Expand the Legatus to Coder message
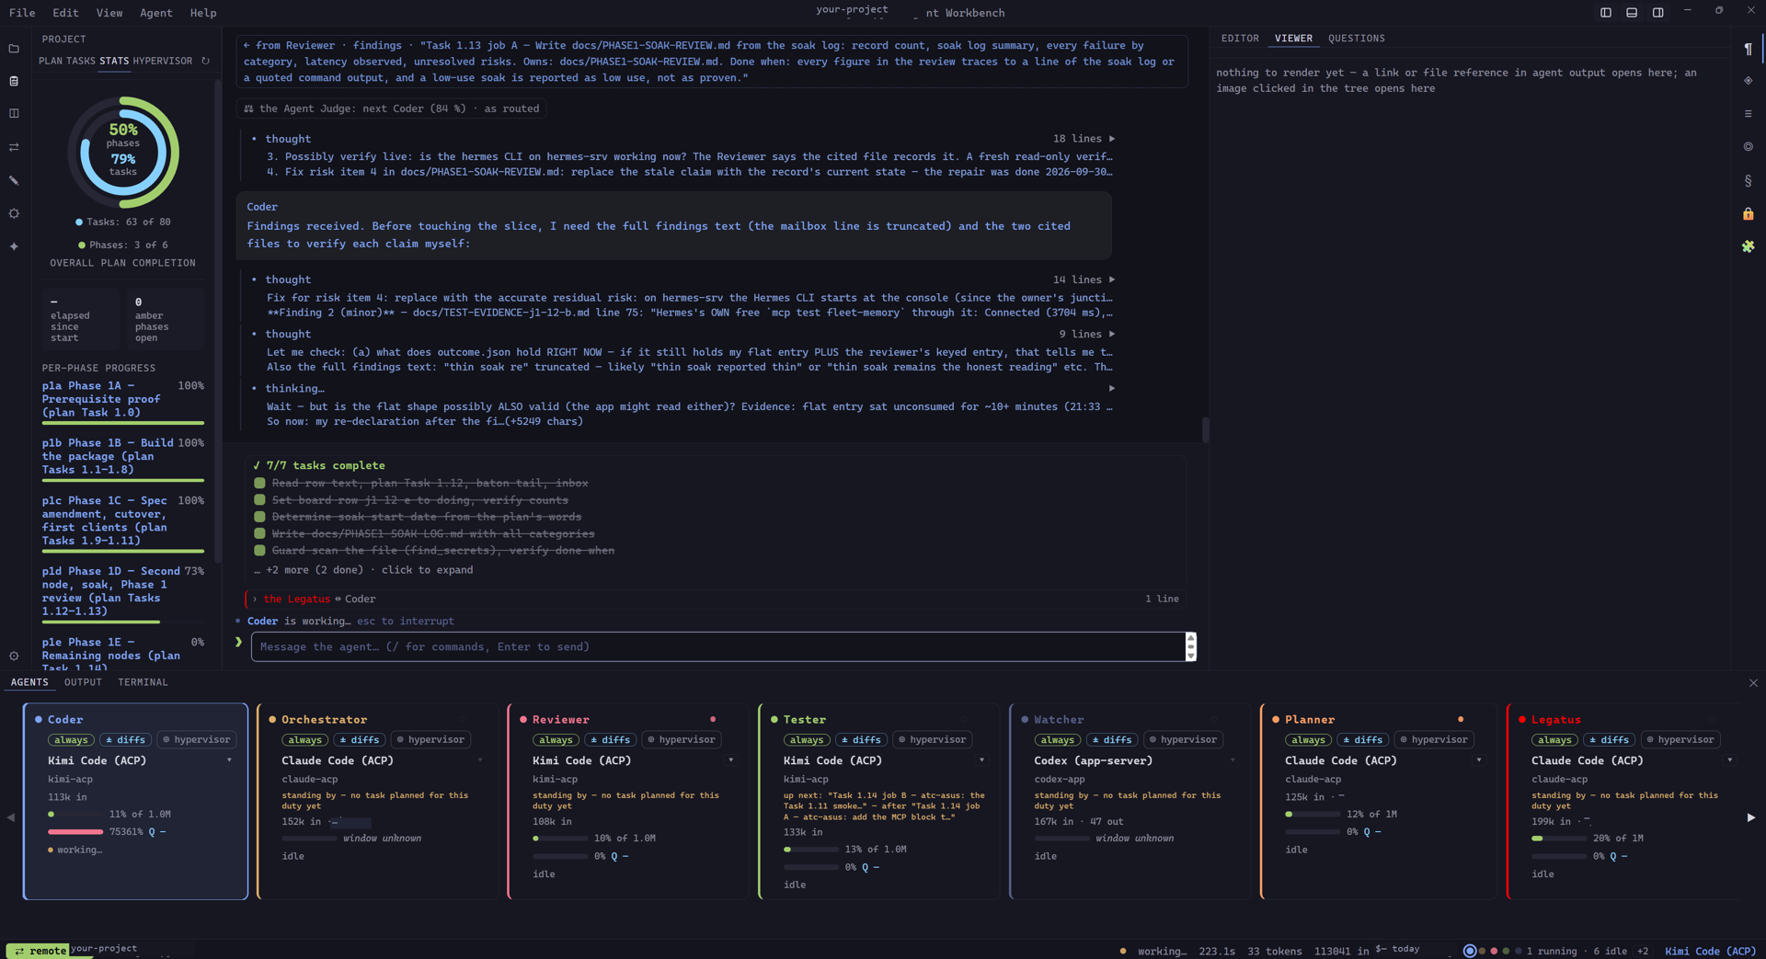Viewport: 1766px width, 959px height. tap(716, 599)
